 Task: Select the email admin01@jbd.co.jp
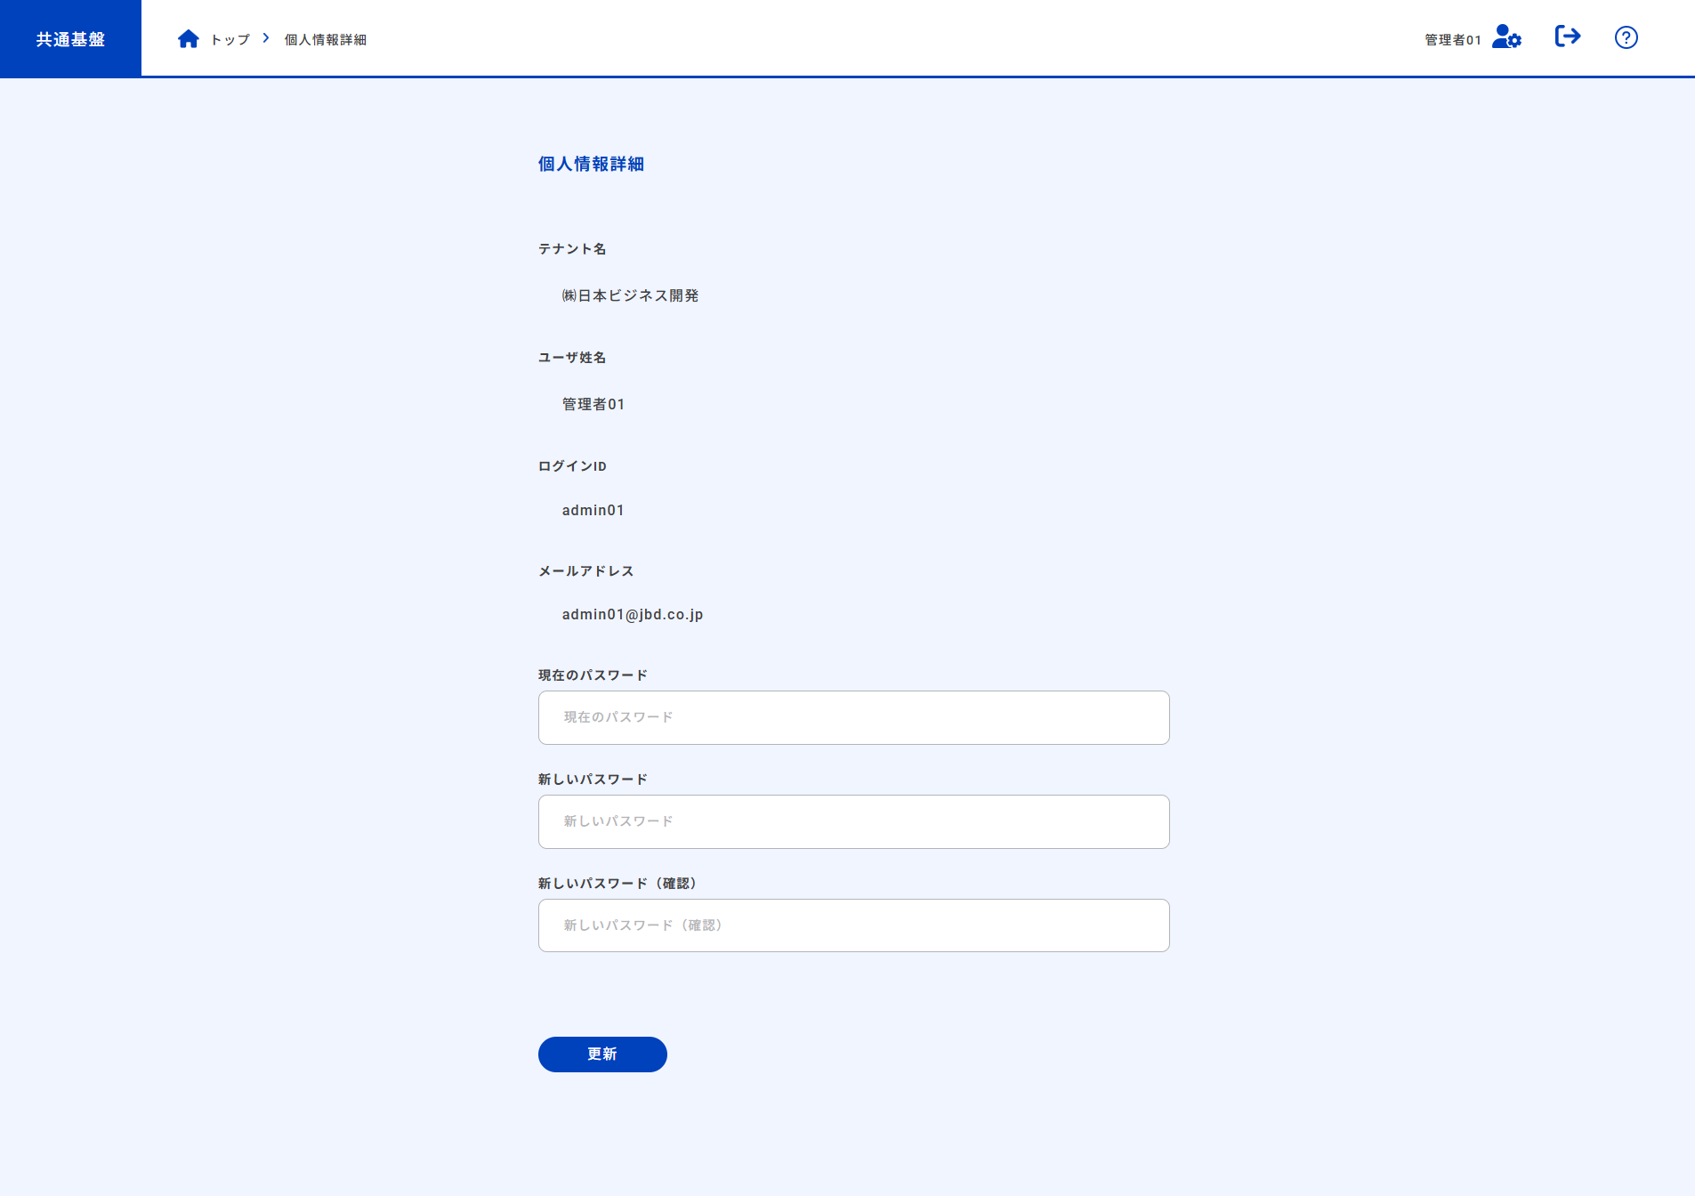coord(632,613)
